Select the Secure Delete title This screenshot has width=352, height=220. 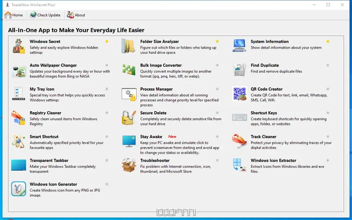pyautogui.click(x=153, y=113)
